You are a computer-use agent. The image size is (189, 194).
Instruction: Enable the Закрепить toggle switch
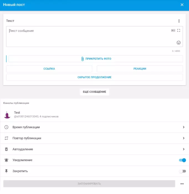click(x=182, y=171)
